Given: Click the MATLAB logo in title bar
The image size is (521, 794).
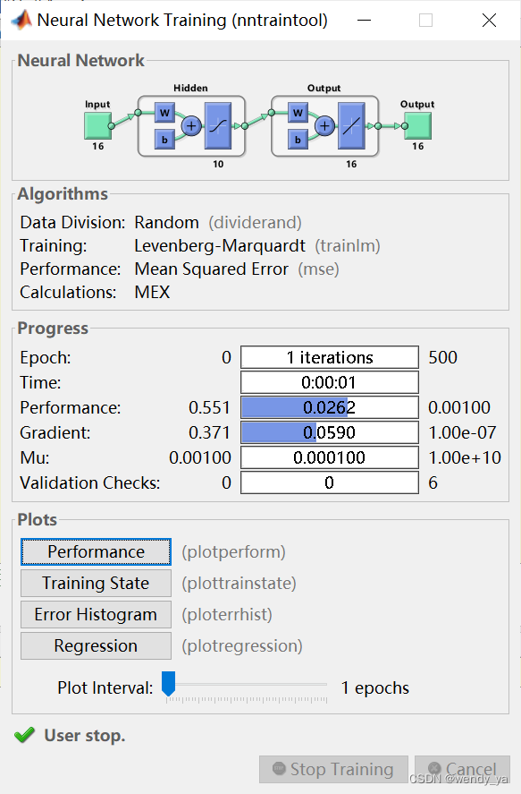Looking at the screenshot, I should tap(21, 21).
